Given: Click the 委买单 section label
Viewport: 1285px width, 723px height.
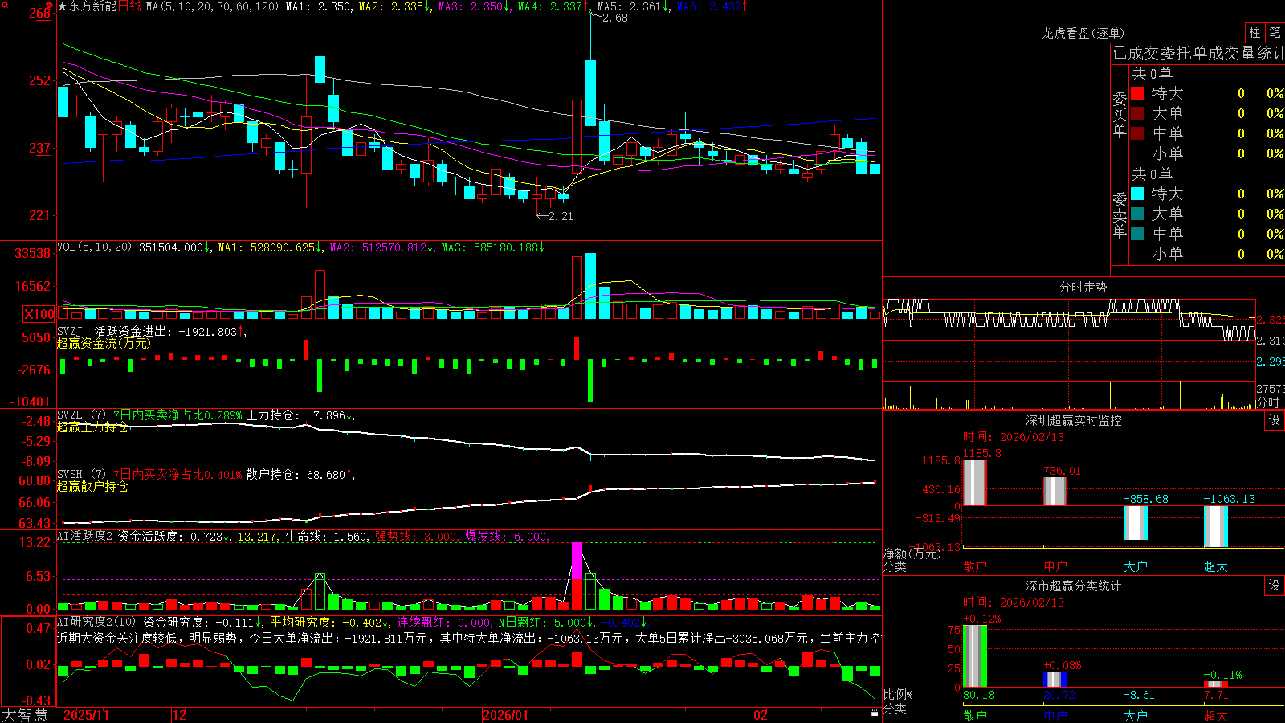Looking at the screenshot, I should click(1120, 115).
